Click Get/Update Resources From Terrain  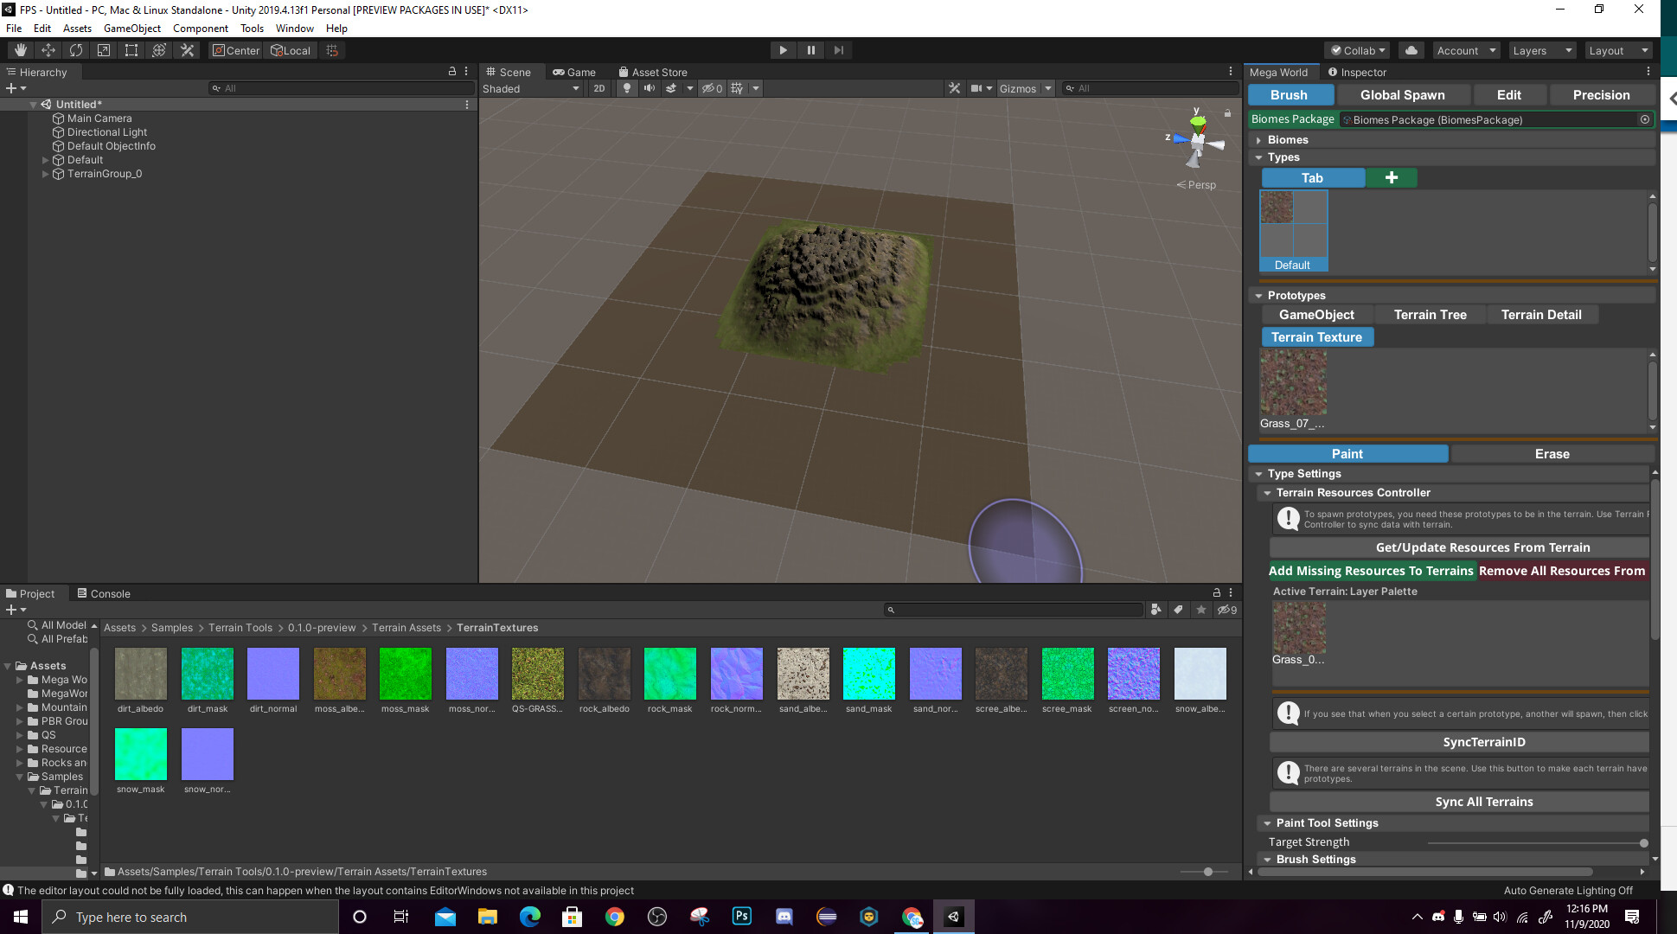(1482, 547)
